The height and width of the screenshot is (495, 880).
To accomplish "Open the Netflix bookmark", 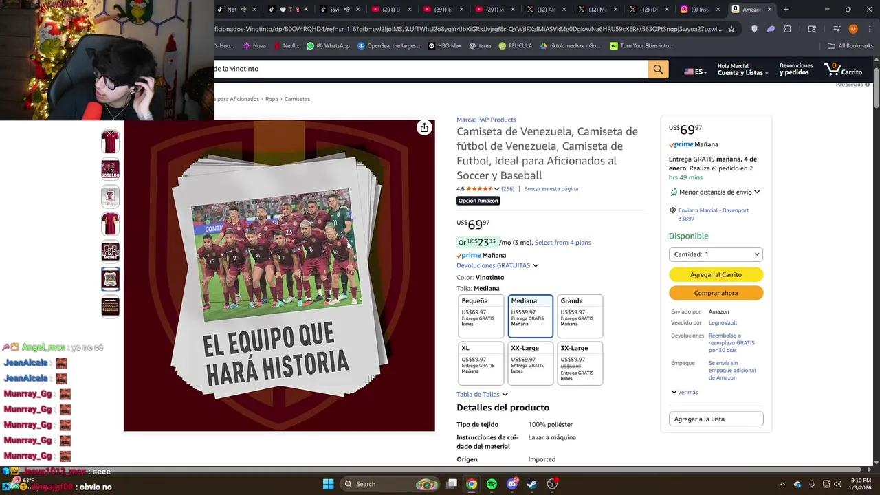I will point(286,46).
